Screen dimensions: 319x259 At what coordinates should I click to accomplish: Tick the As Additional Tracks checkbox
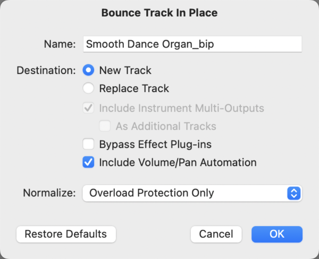click(x=105, y=127)
